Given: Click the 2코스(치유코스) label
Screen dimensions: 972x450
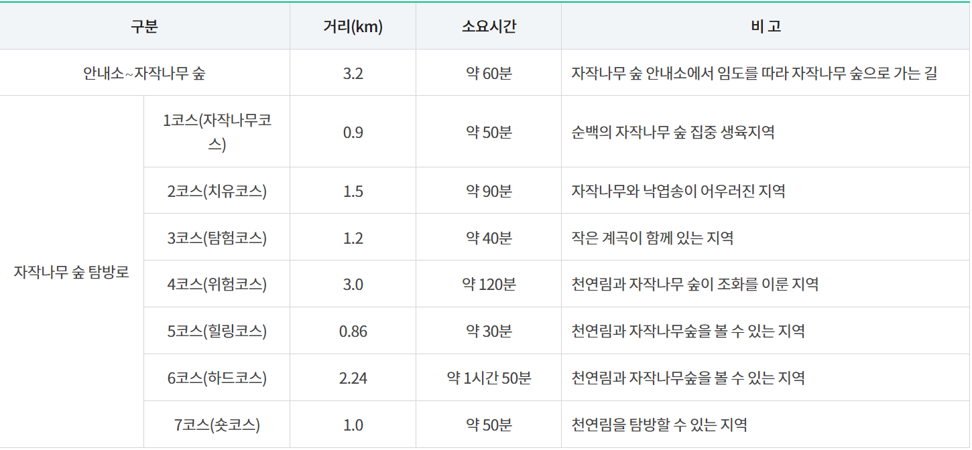Looking at the screenshot, I should tap(216, 190).
